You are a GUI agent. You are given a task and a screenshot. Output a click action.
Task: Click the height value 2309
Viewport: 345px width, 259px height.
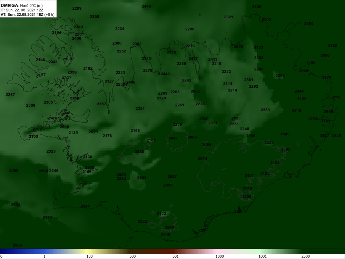31,105
